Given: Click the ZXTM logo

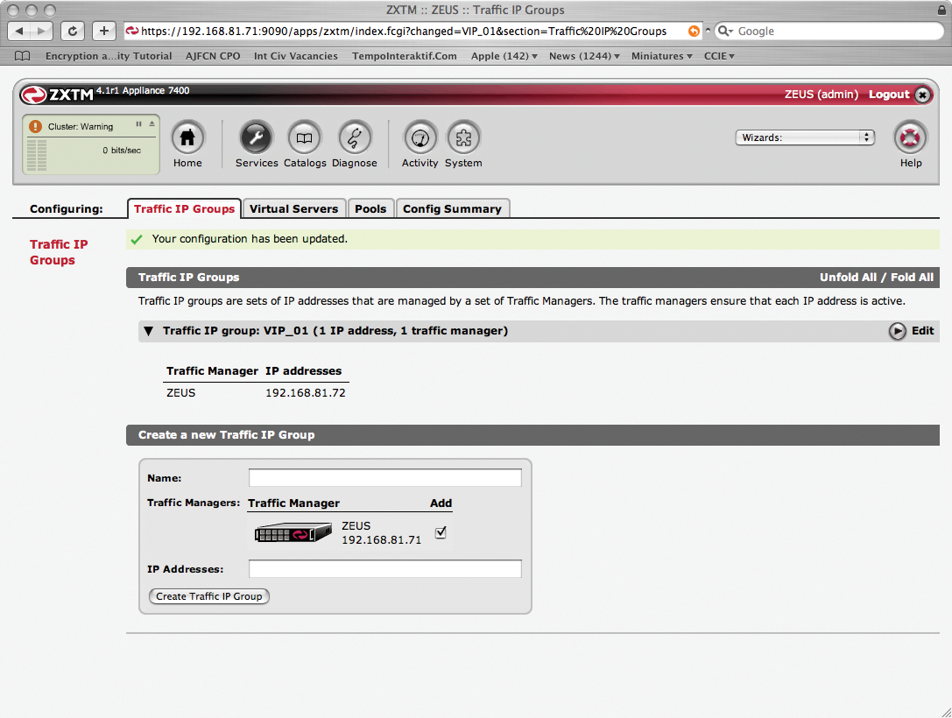Looking at the screenshot, I should 56,95.
